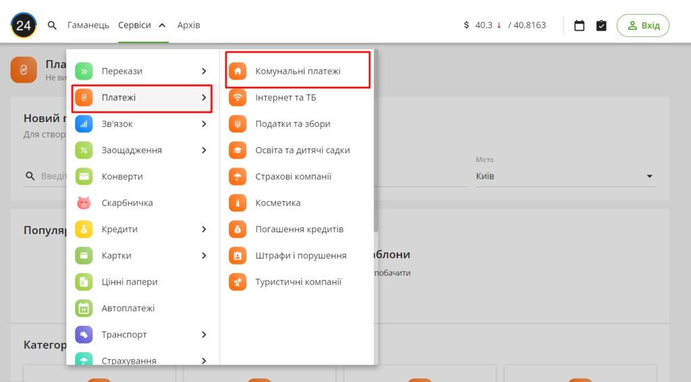
Task: Open Податки та збори link
Action: pos(293,124)
